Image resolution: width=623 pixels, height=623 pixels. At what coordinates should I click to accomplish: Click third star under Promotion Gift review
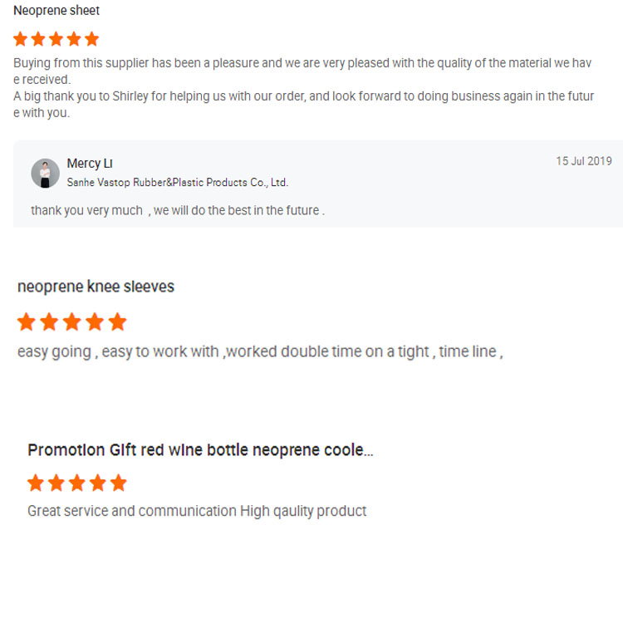(77, 483)
